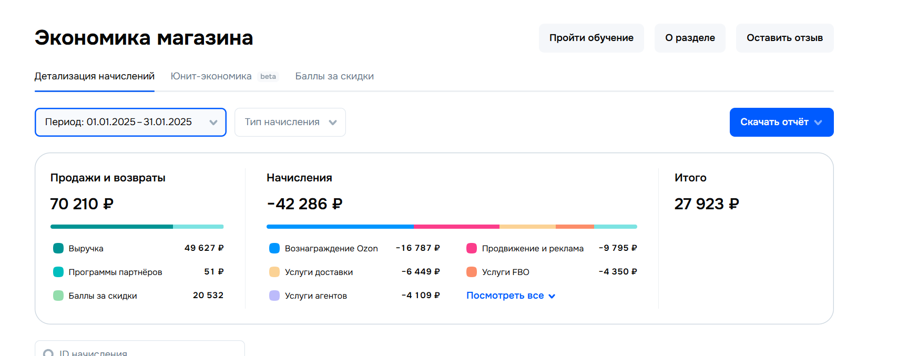918x356 pixels.
Task: Click the beta badge next to Юнит-экономика
Action: [x=268, y=76]
